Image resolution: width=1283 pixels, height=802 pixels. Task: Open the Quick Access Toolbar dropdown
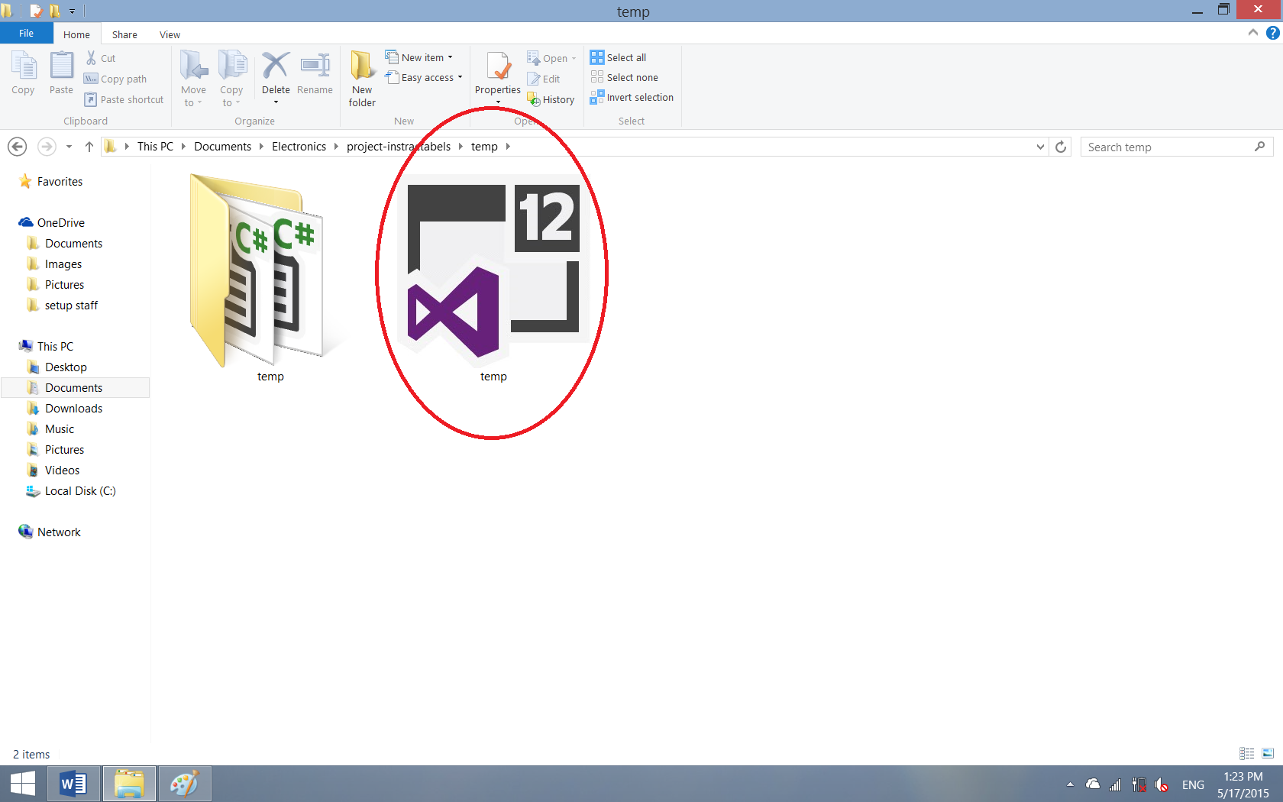click(72, 11)
